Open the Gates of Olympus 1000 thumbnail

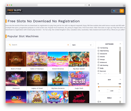pos(37,97)
